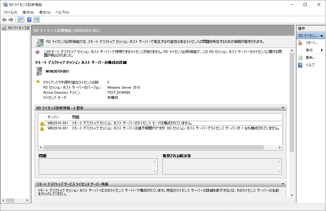Click the WIN2019-001 server tower icon
Viewport: 326px width, 211px height.
pyautogui.click(x=39, y=71)
